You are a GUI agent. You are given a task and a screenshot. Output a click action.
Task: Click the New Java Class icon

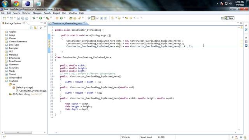pos(61,18)
